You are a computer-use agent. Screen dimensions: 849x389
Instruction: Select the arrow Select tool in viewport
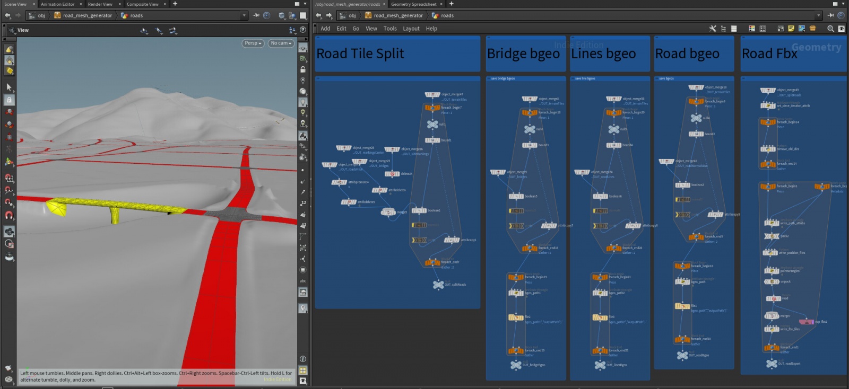9,87
